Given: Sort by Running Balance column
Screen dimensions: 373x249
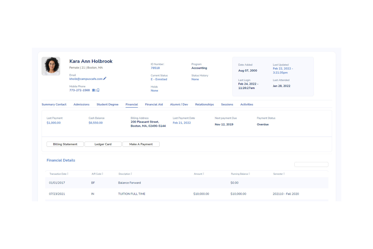Looking at the screenshot, I should [240, 174].
